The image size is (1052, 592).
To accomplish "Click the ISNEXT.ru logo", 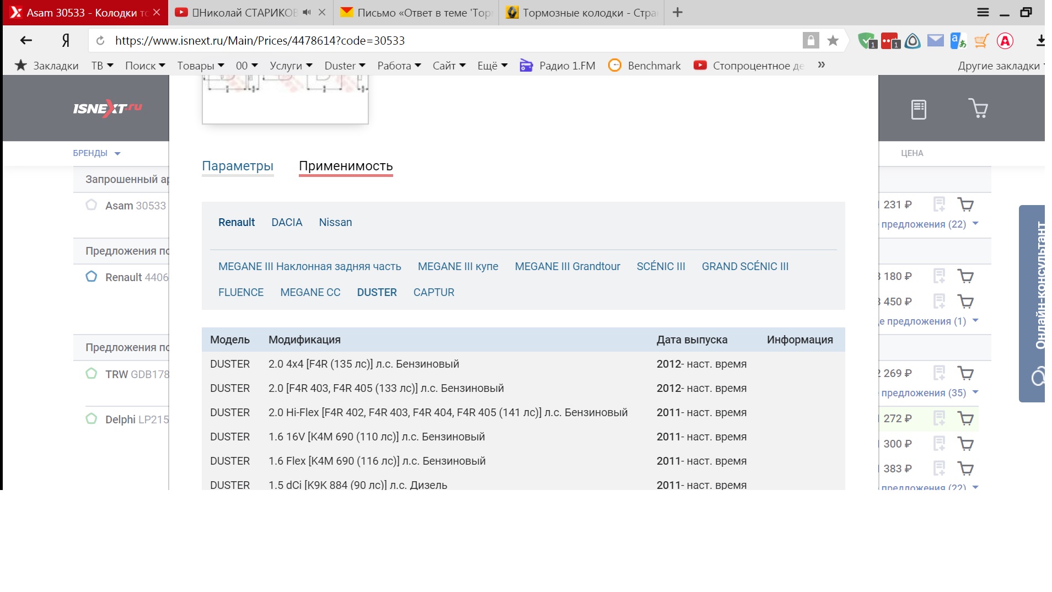I will [x=108, y=108].
